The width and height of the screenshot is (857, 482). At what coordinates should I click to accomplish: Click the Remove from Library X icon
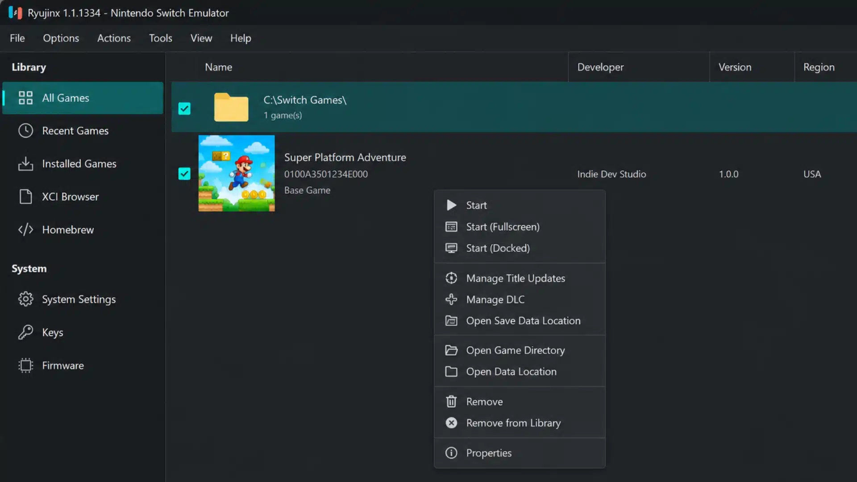(x=451, y=423)
